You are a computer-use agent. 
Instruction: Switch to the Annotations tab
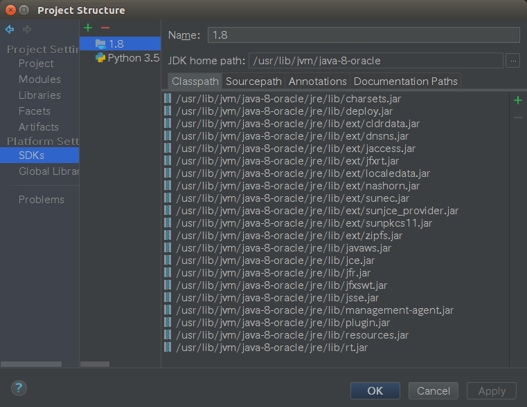pos(317,81)
